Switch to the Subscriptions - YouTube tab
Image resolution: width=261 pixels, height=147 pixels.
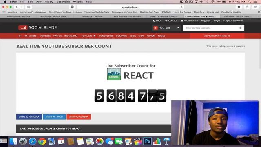tap(18, 16)
